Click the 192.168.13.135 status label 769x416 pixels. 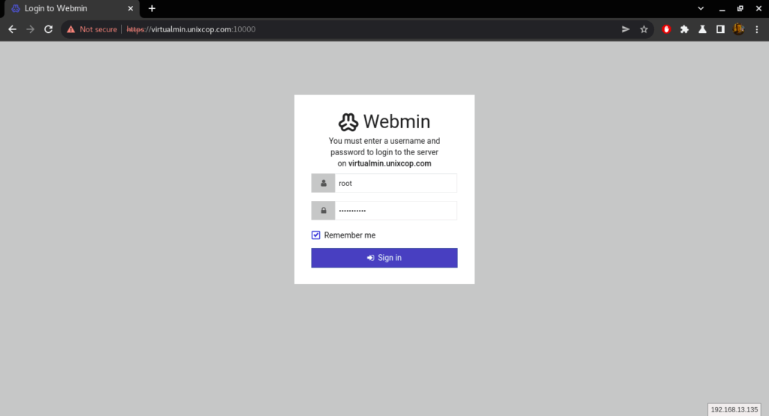point(734,410)
